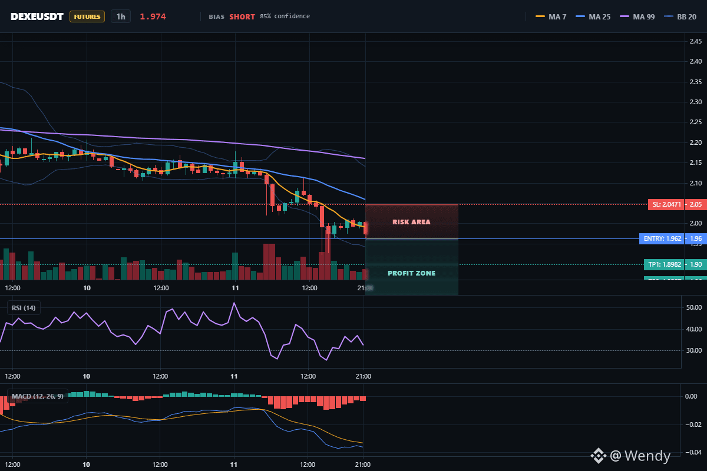The height and width of the screenshot is (471, 707).
Task: Click the 2.15 price axis label
Action: (695, 163)
